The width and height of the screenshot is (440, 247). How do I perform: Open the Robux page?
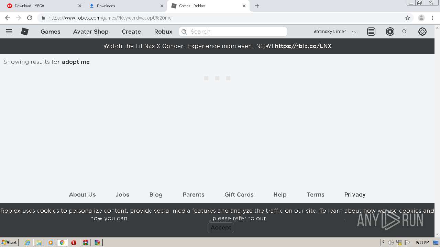pyautogui.click(x=163, y=32)
